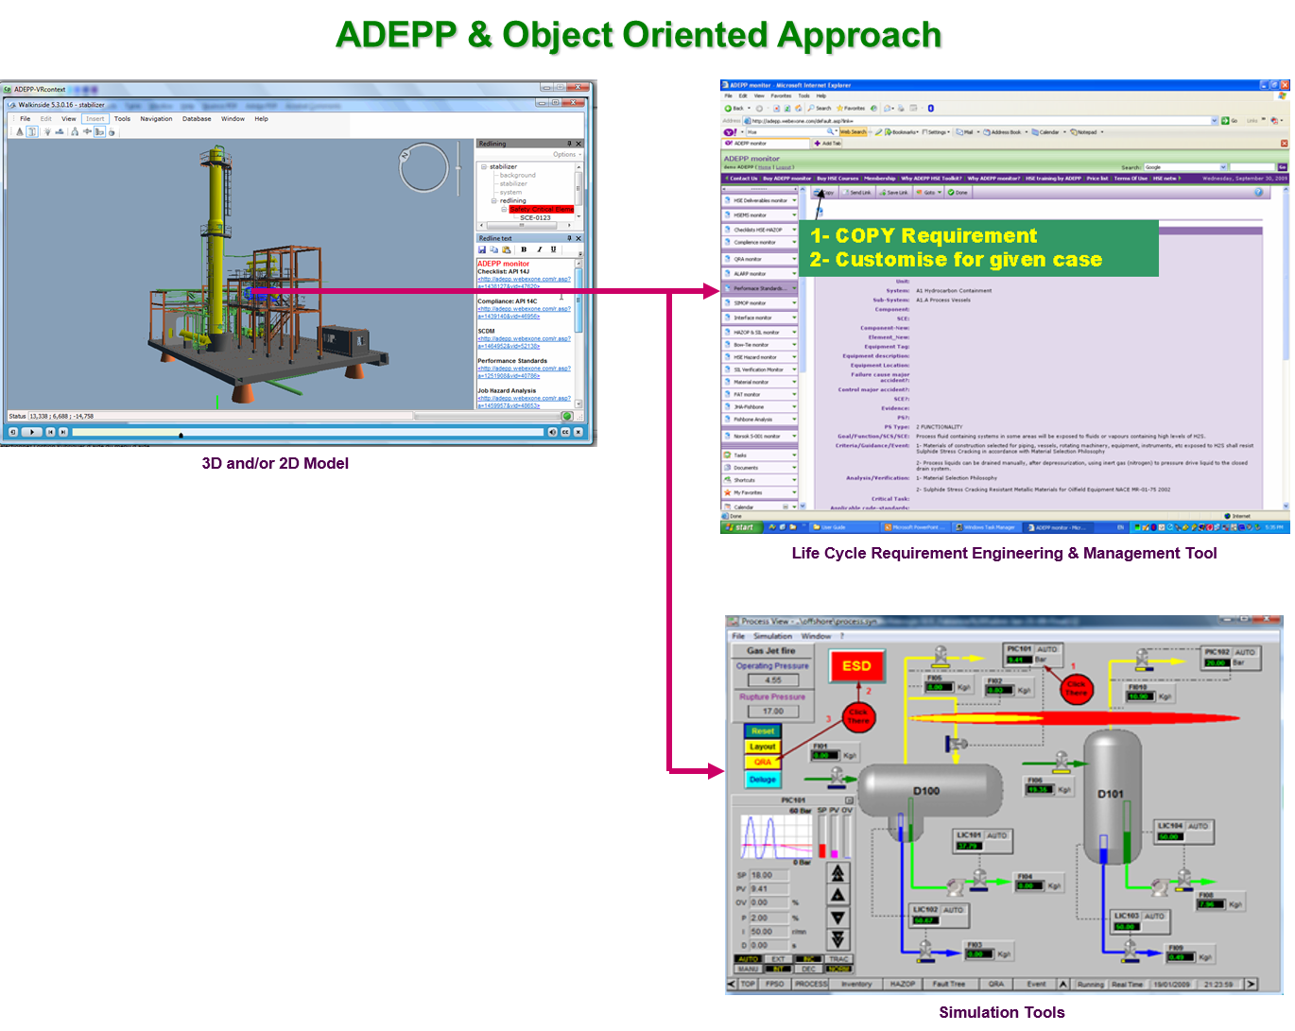Open the Google search engine dropdown in ADEPP header
The width and height of the screenshot is (1295, 1031).
[1223, 167]
